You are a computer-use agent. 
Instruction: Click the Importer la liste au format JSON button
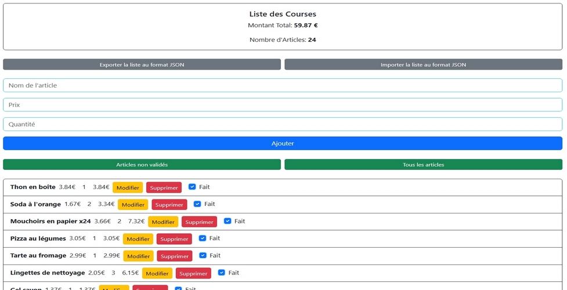[424, 65]
